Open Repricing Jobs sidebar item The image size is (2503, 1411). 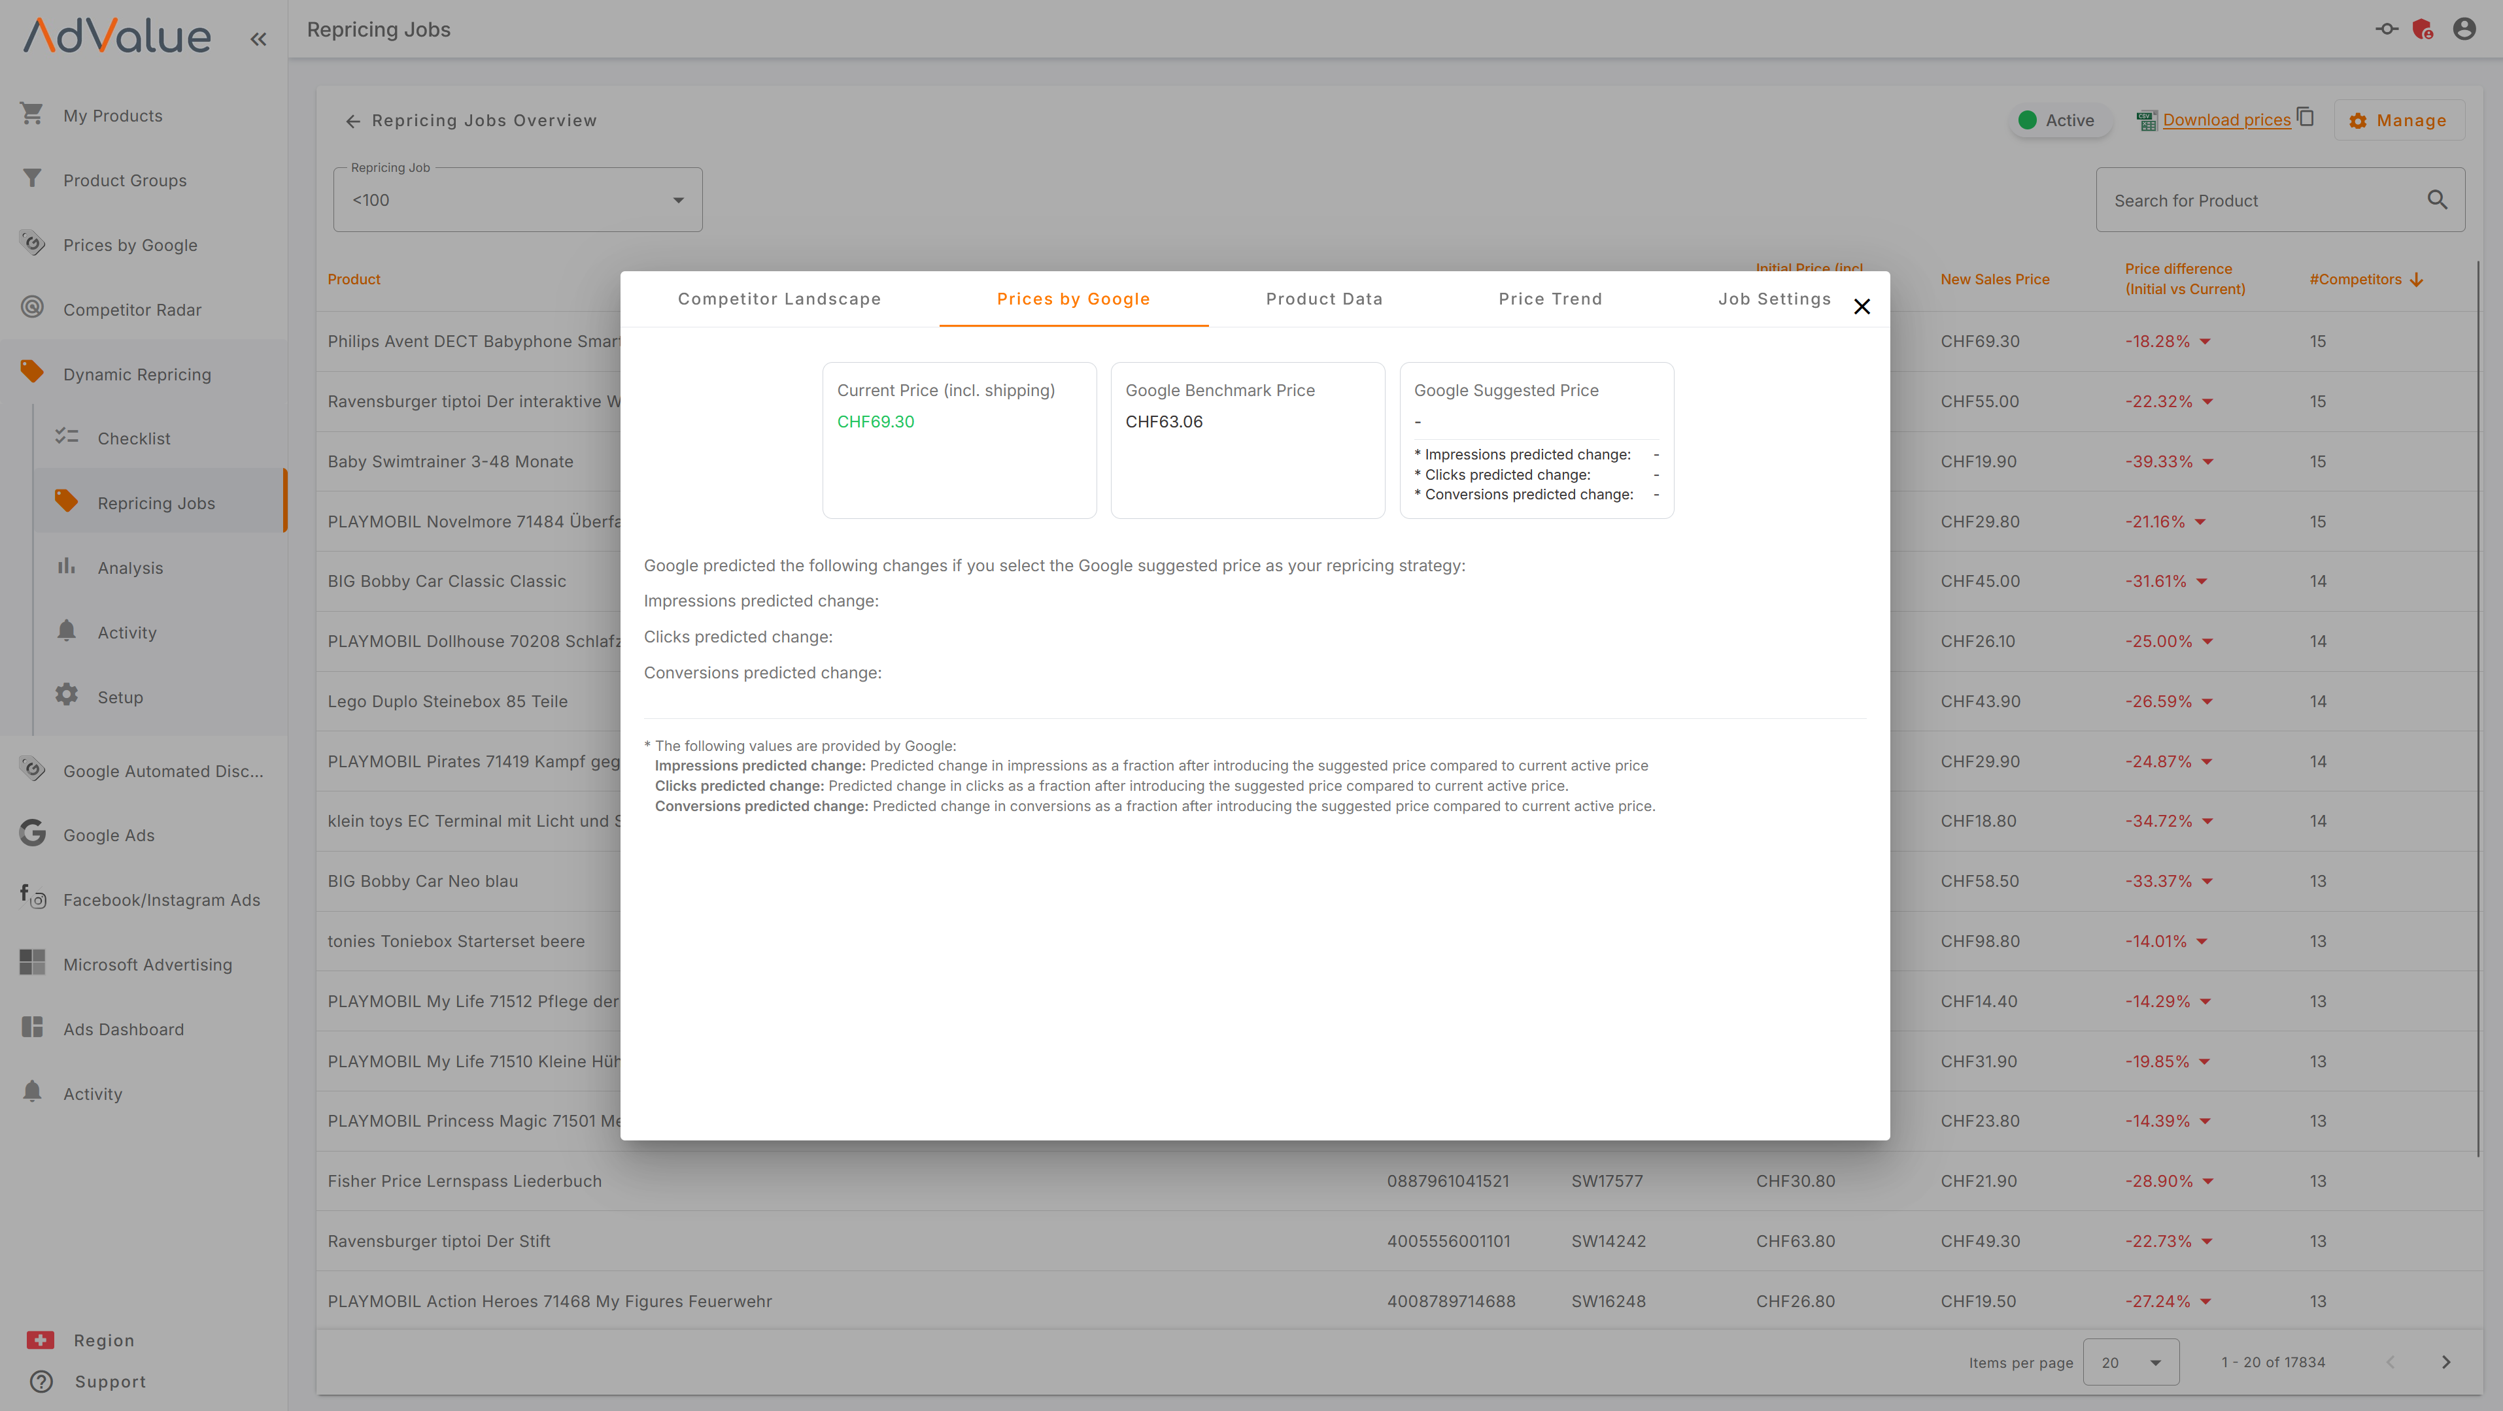160,502
